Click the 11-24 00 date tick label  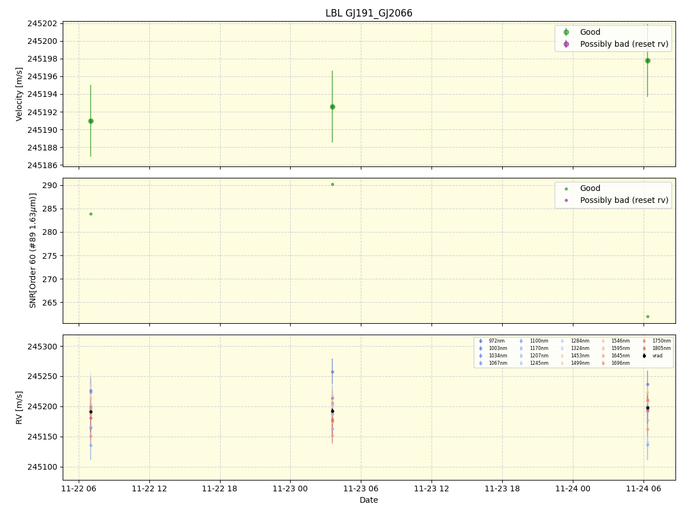(x=573, y=488)
